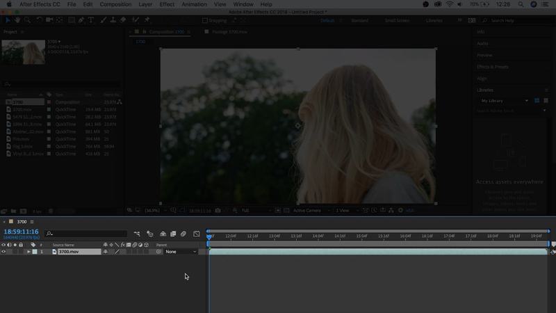The width and height of the screenshot is (556, 313).
Task: Select the Horizontal Type tool
Action: pos(91,20)
